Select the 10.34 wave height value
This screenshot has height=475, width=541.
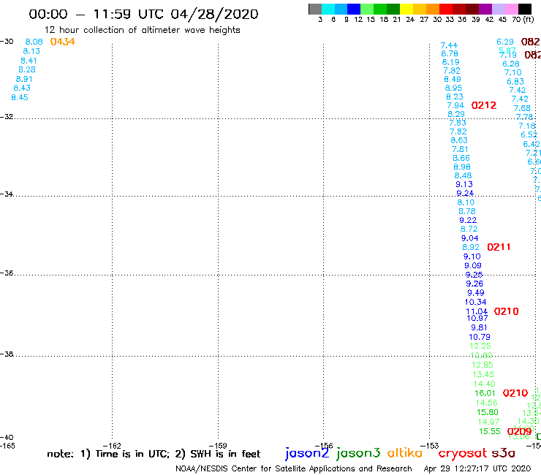[475, 302]
